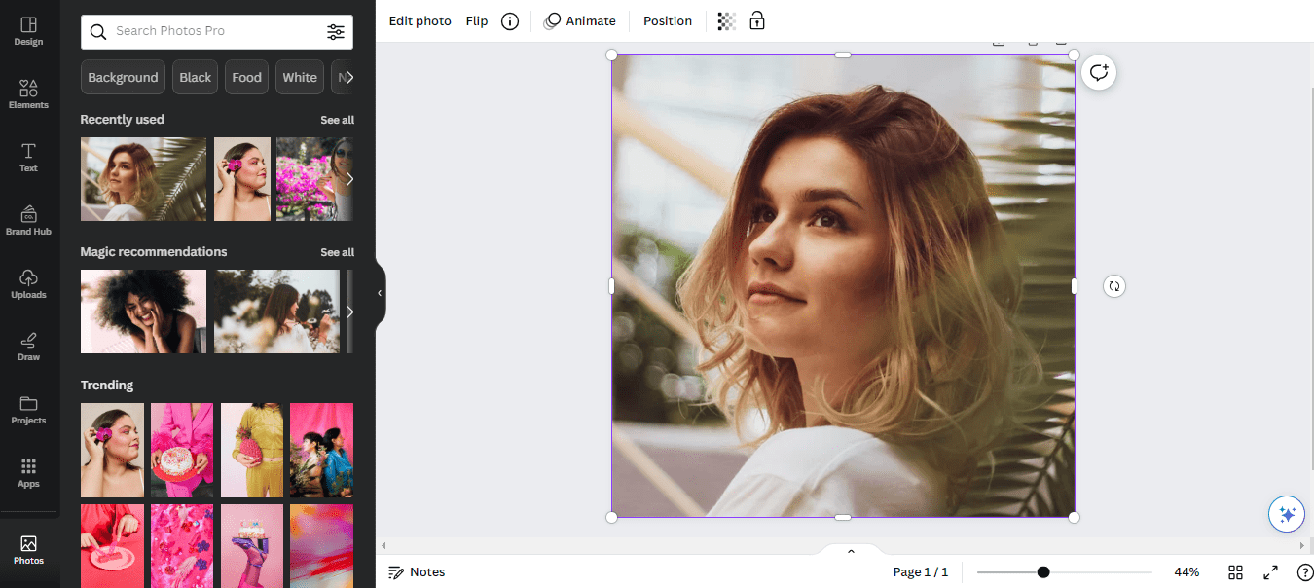
Task: Open the Position menu
Action: pyautogui.click(x=668, y=20)
